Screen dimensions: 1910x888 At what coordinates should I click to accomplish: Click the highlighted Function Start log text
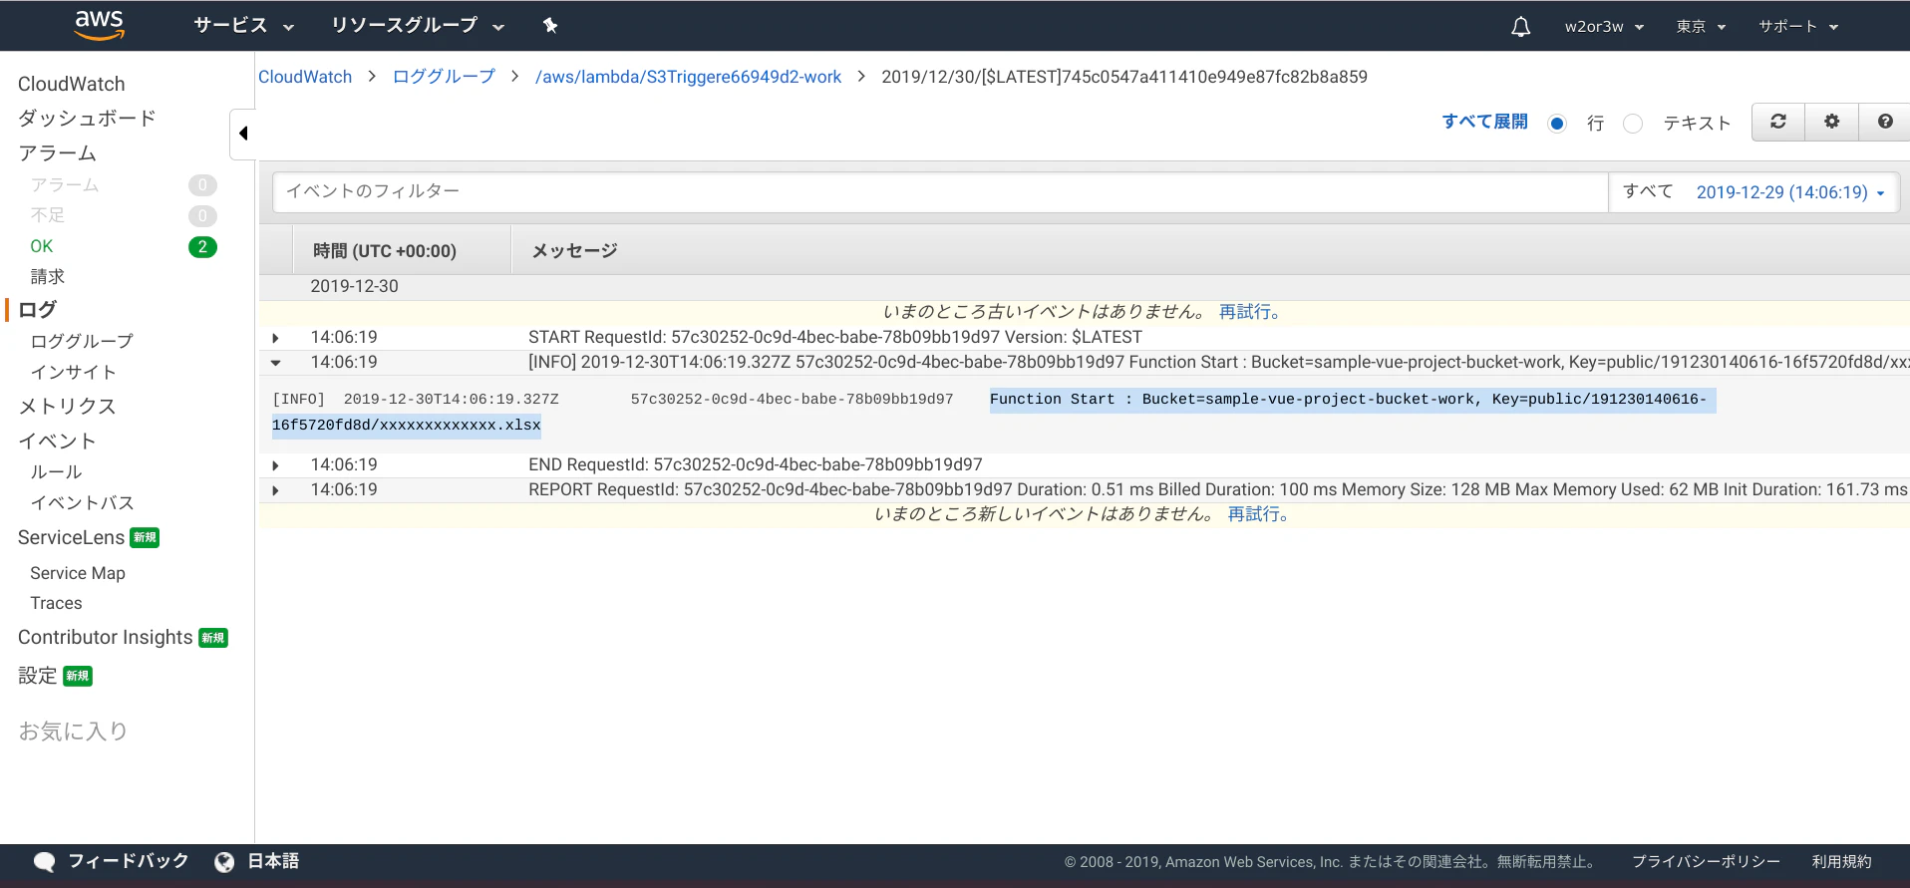coord(1353,400)
